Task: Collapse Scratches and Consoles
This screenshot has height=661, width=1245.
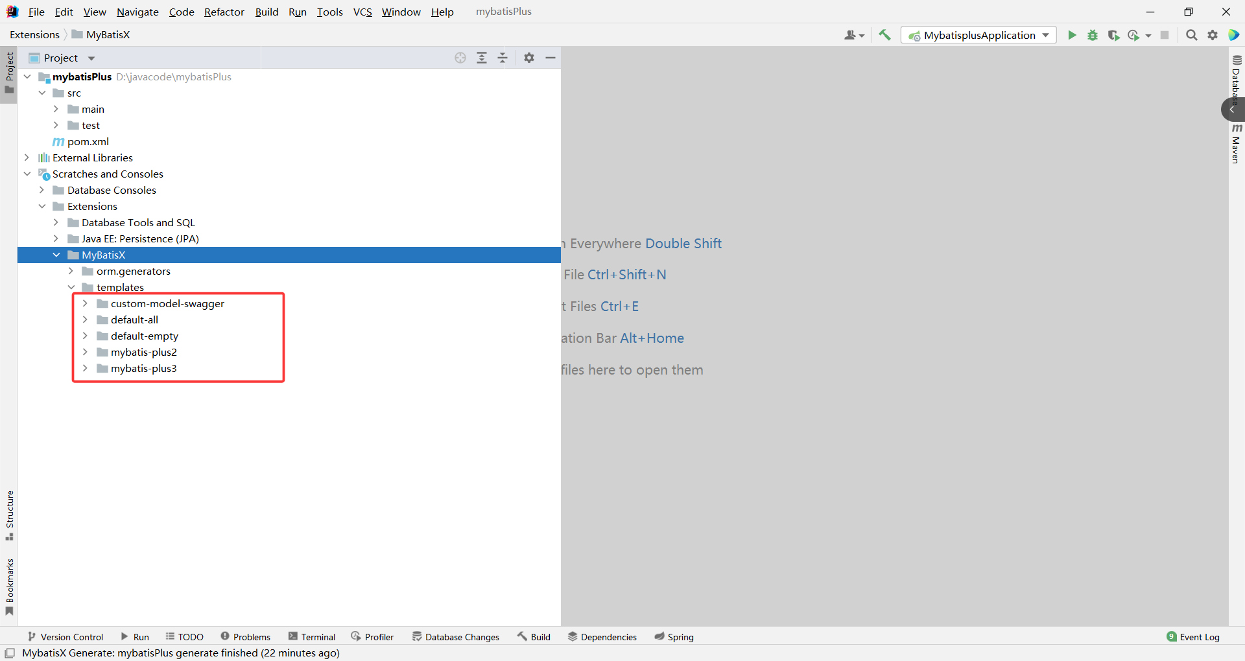Action: [27, 174]
